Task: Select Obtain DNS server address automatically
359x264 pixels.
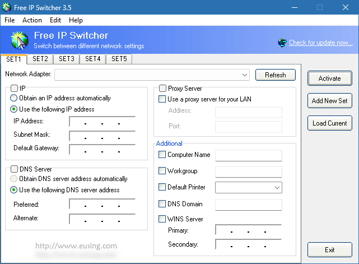Action: [x=14, y=179]
